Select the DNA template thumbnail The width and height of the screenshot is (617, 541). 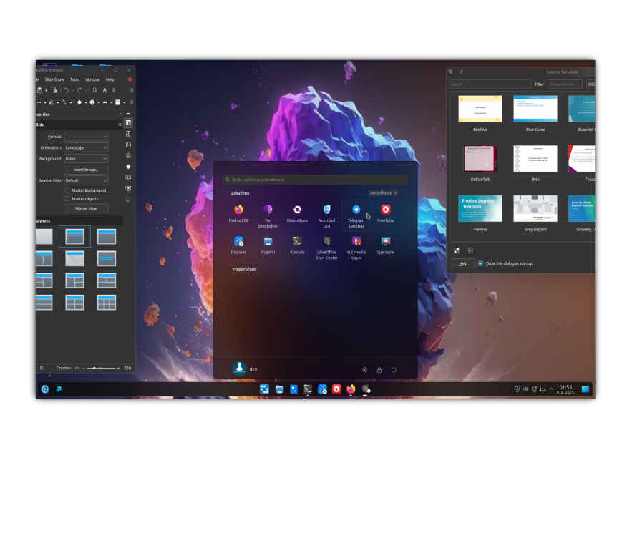pos(535,159)
